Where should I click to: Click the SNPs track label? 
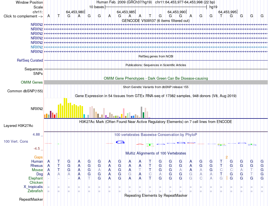38,73
